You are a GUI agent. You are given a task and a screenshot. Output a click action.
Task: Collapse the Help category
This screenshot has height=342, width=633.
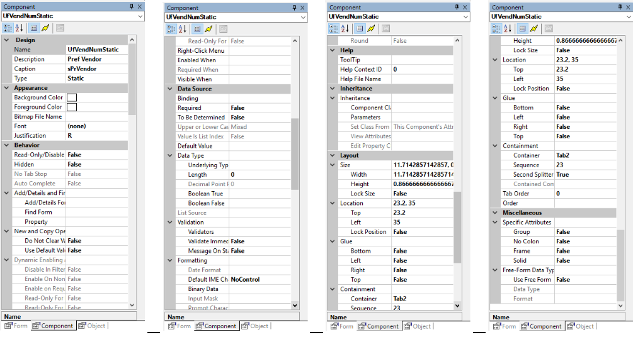coord(332,50)
